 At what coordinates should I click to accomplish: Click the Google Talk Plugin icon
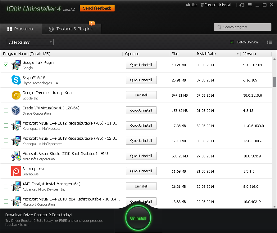tap(16, 65)
